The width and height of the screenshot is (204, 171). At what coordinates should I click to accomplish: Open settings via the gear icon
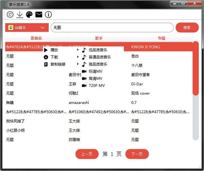[10, 14]
